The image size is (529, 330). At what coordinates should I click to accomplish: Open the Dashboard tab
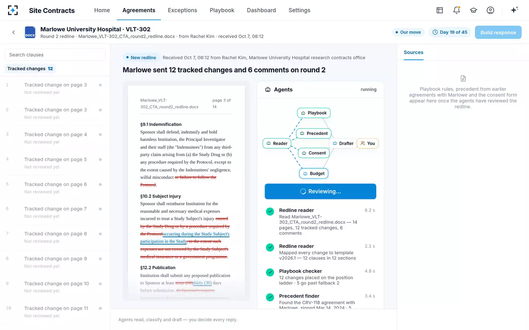tap(261, 10)
